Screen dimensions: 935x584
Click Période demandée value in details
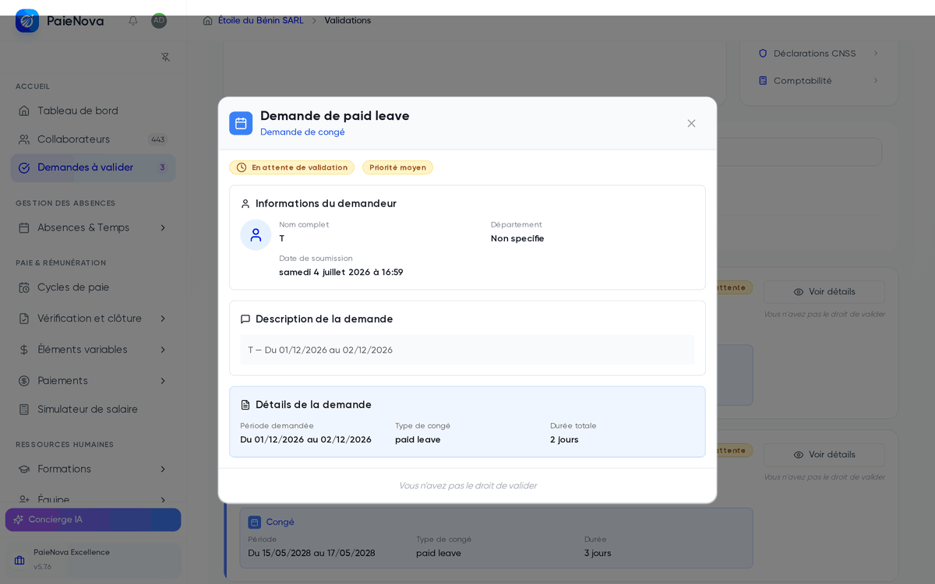click(x=305, y=440)
